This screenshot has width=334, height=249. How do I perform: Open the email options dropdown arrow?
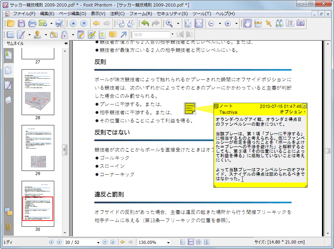coord(51,23)
